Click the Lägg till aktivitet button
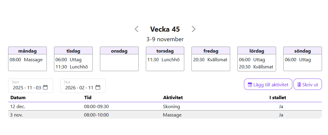The image size is (328, 135). coord(268,85)
